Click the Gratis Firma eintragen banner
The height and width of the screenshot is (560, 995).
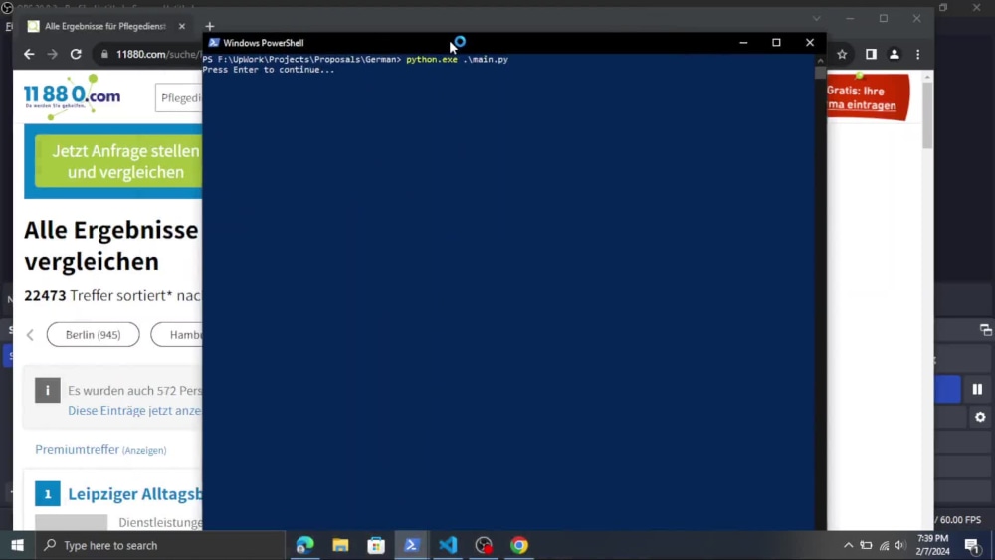click(x=868, y=97)
